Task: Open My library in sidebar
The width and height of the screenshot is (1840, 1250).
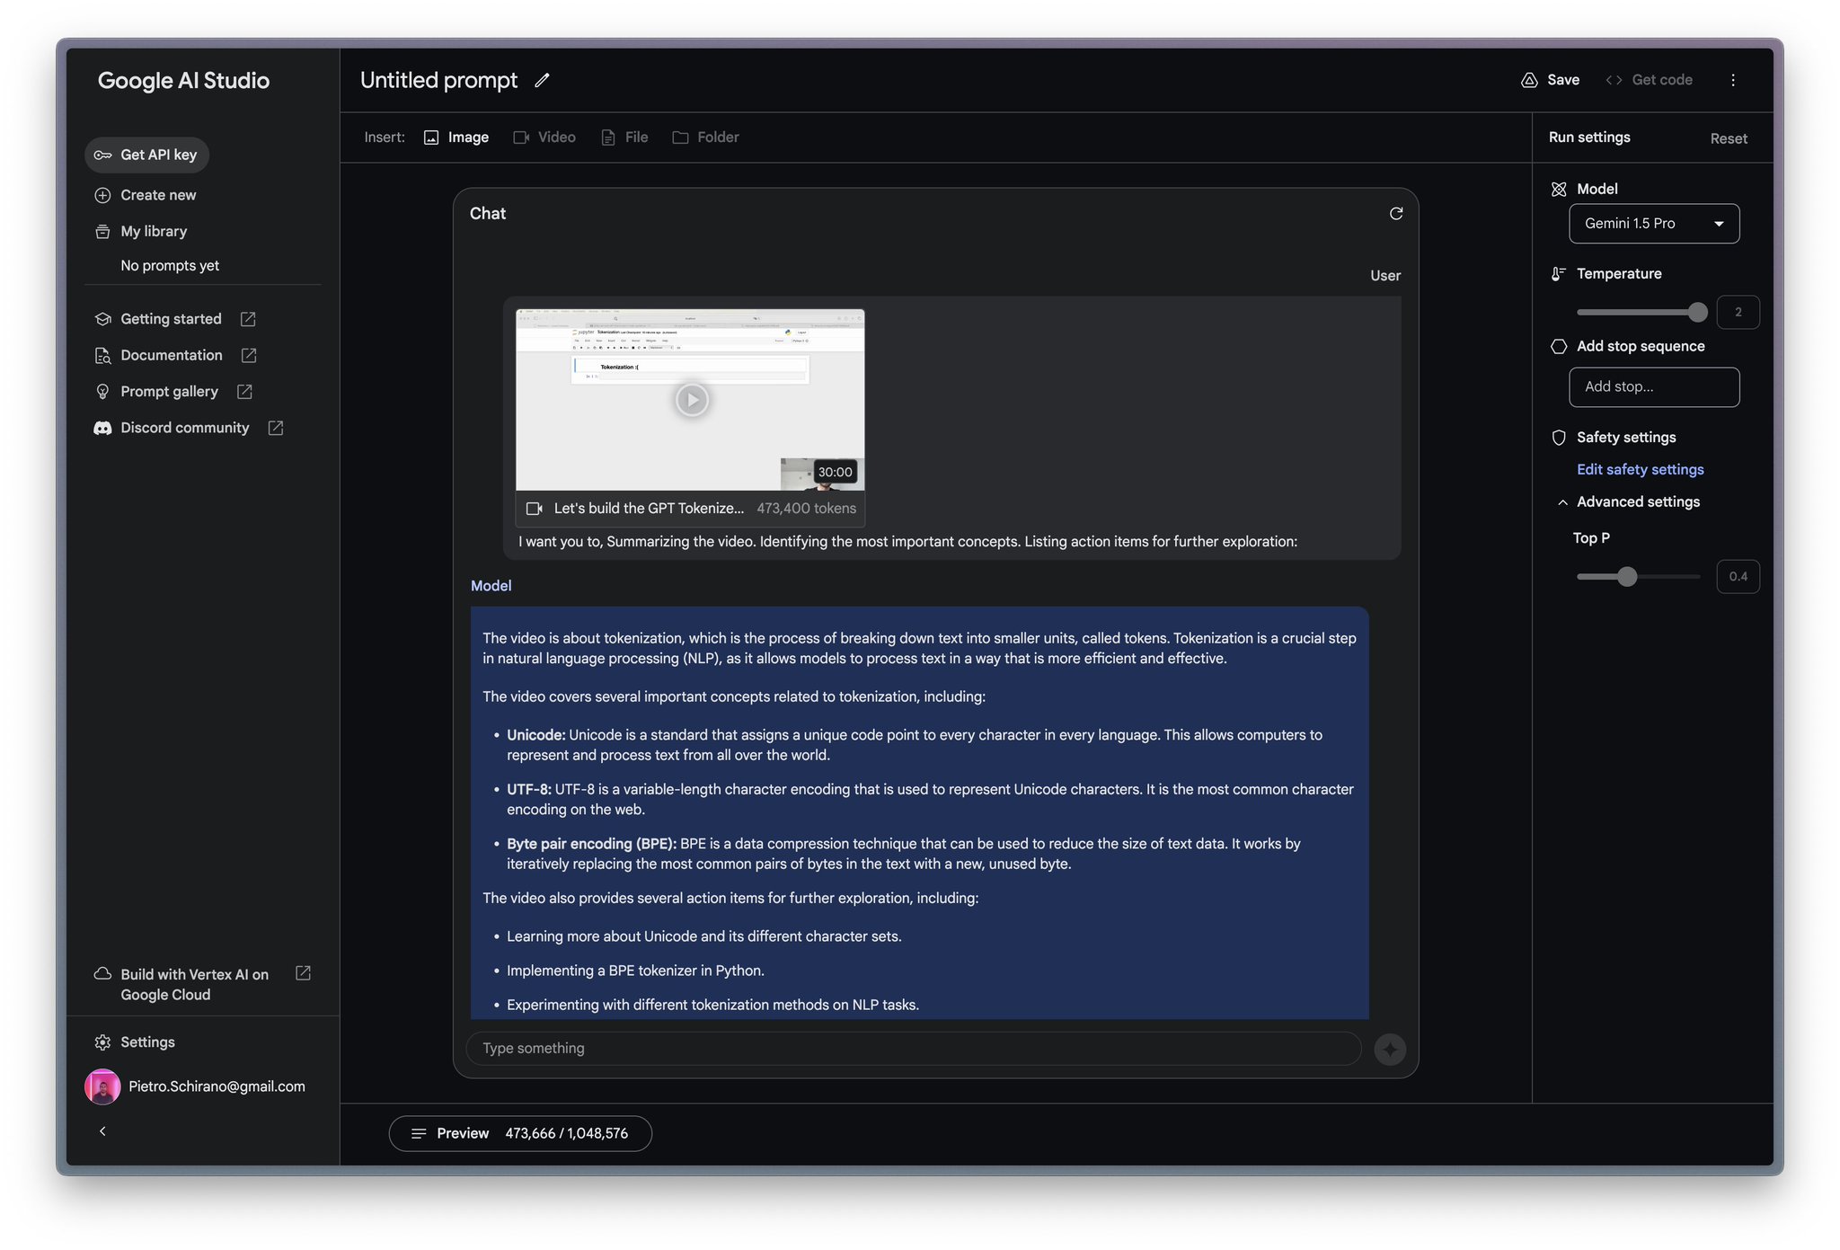Action: click(x=154, y=231)
